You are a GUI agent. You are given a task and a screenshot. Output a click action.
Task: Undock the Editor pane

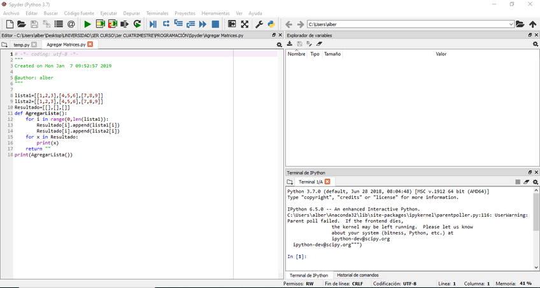coord(274,36)
